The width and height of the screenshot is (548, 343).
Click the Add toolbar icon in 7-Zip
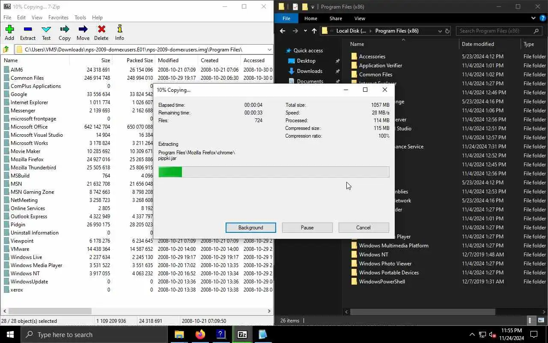click(x=9, y=29)
